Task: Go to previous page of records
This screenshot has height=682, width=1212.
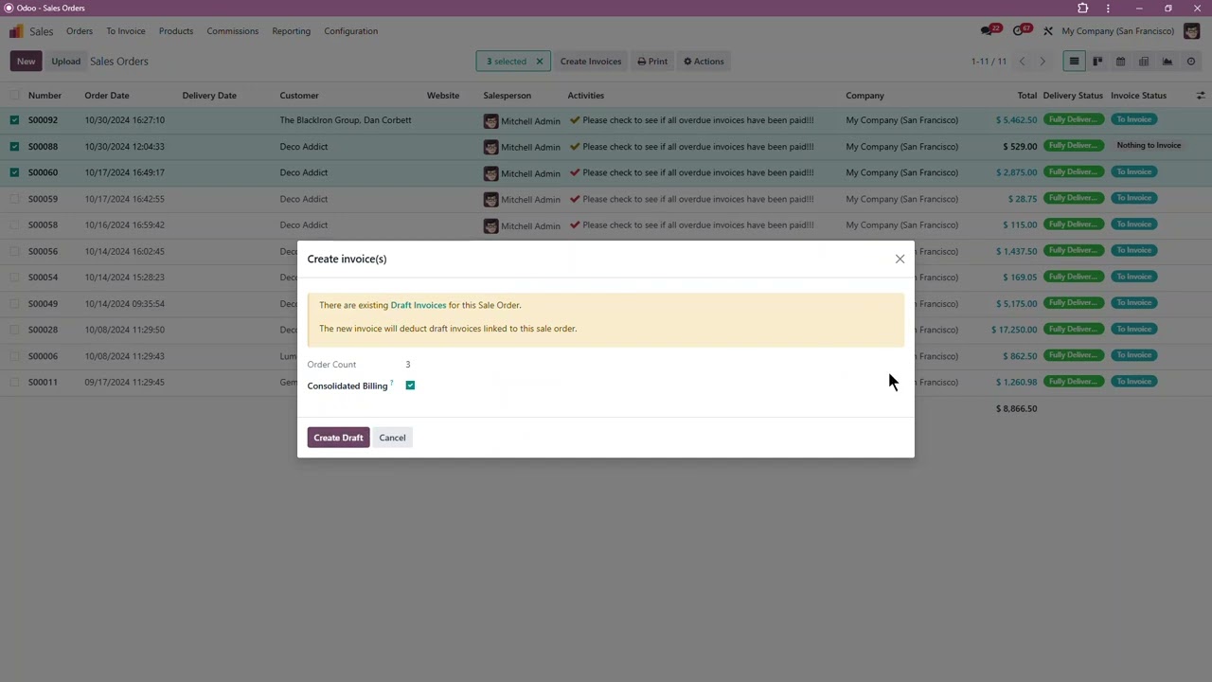Action: [1022, 62]
